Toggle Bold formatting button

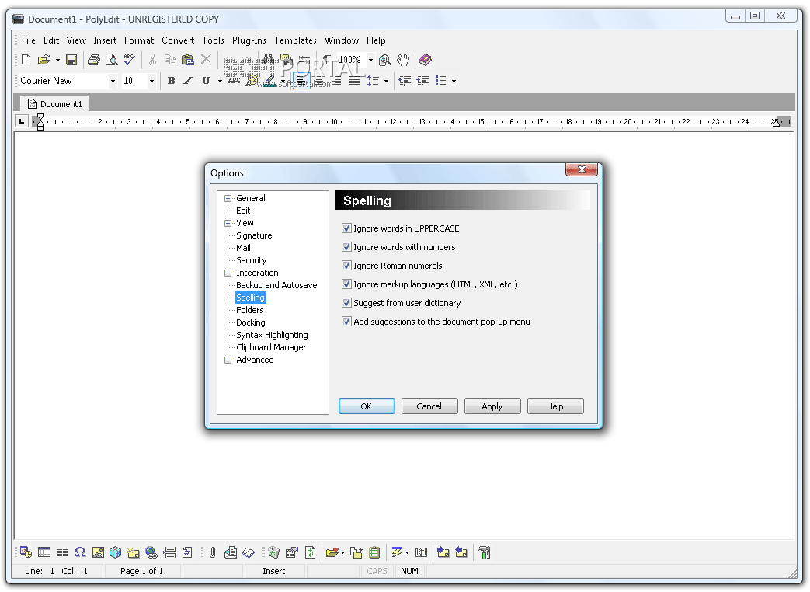click(x=171, y=81)
